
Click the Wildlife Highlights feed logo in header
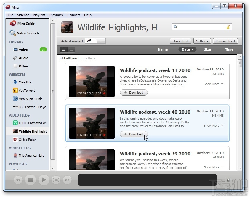point(67,27)
